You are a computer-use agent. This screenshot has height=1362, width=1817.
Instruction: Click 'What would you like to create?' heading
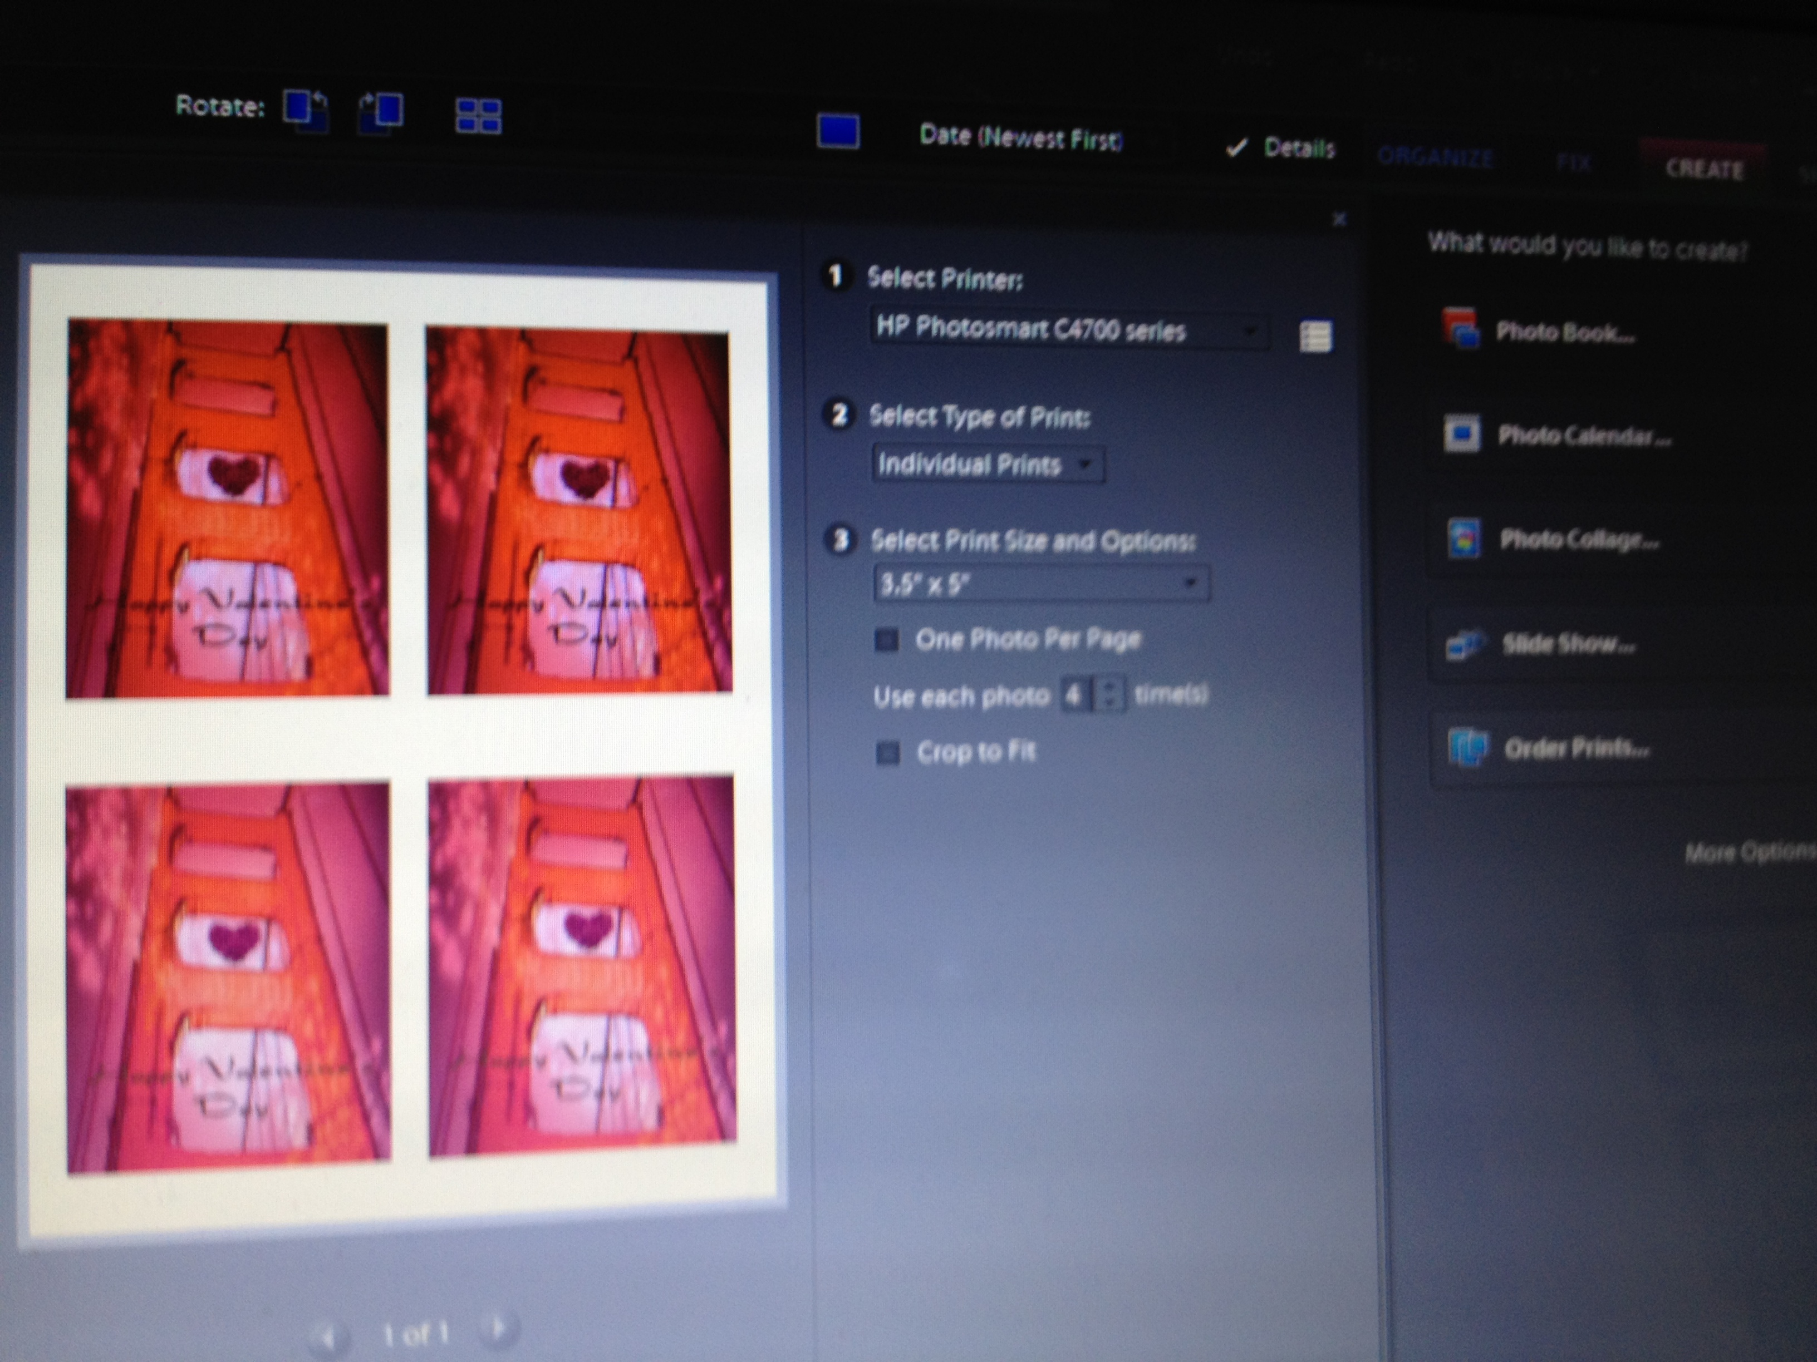click(1588, 245)
